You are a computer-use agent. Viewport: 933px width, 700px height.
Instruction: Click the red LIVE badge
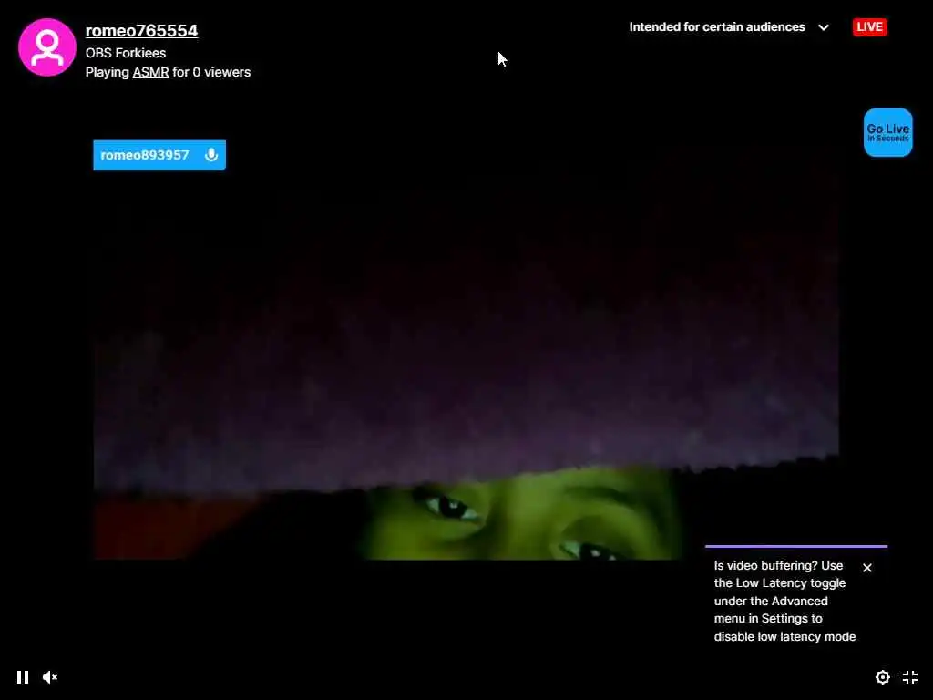click(869, 26)
